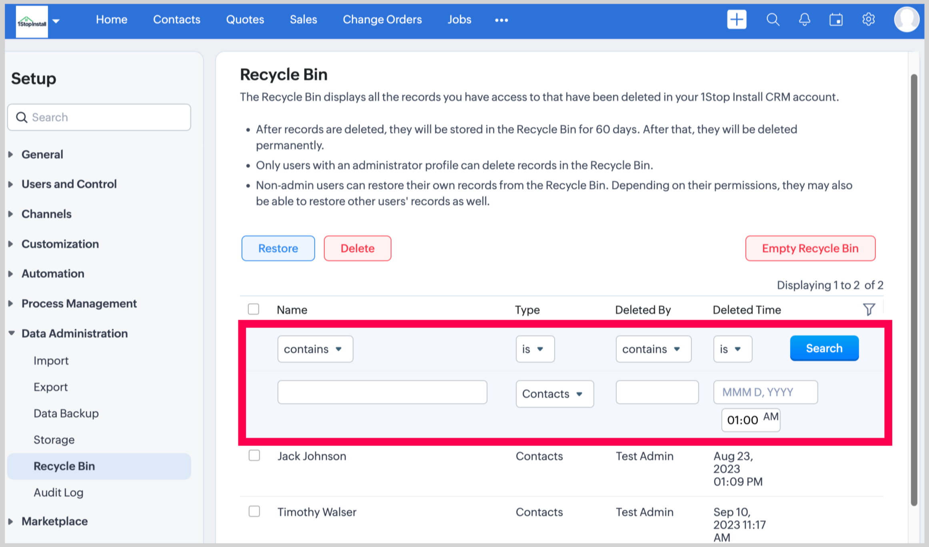Check the select-all checkbox by Name
Screen dimensions: 929x547
point(254,309)
